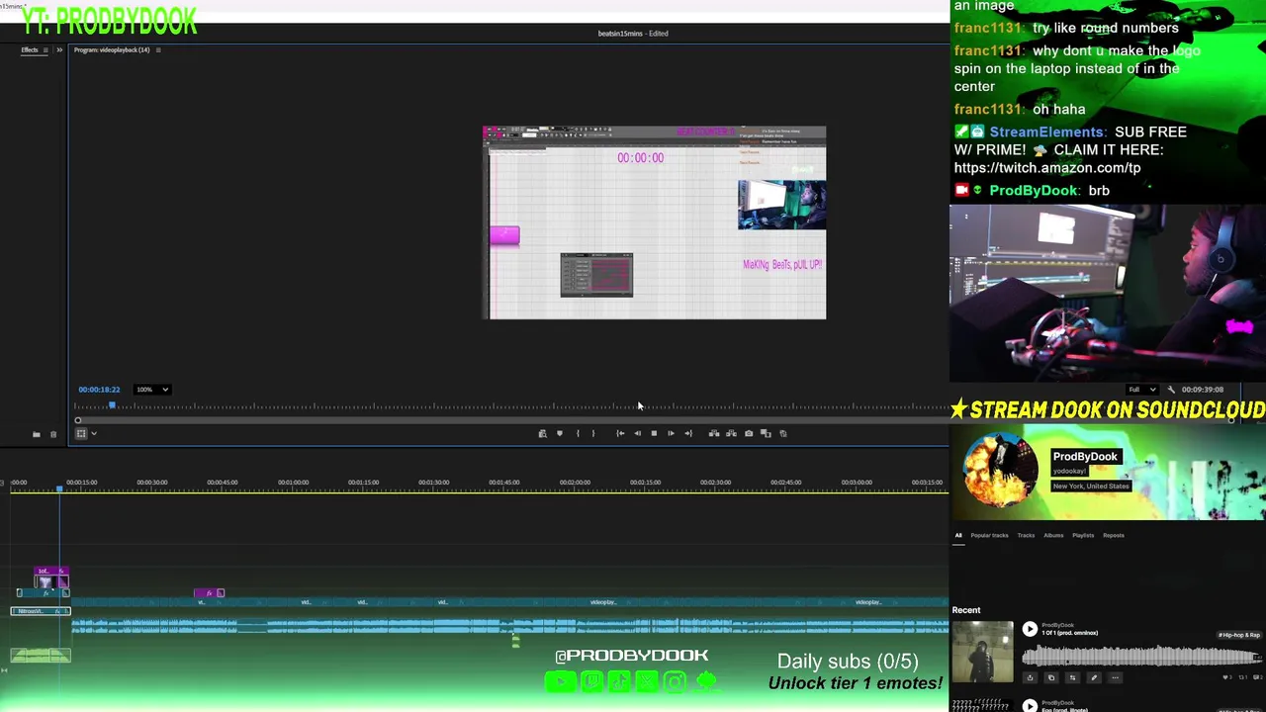The image size is (1266, 712).
Task: Play the track '1 Of 1 (prod. omninox)'
Action: point(1030,629)
